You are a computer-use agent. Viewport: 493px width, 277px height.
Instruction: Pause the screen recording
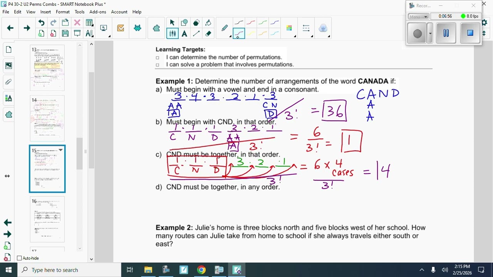point(446,33)
